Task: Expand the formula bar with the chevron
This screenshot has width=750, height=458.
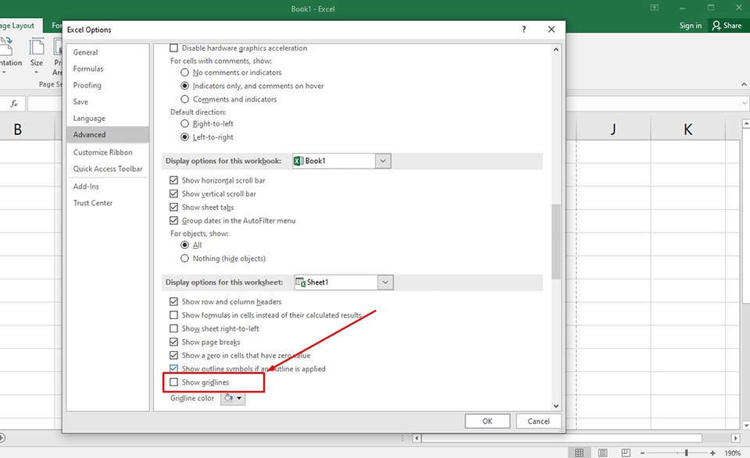Action: pyautogui.click(x=745, y=103)
